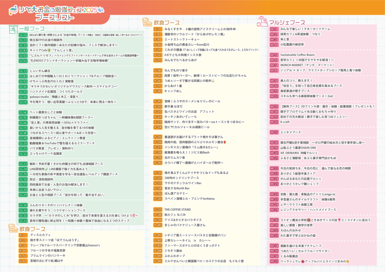The image size is (385, 272).
Task: Select 小松農園の緑空茶
Action: click(287, 44)
